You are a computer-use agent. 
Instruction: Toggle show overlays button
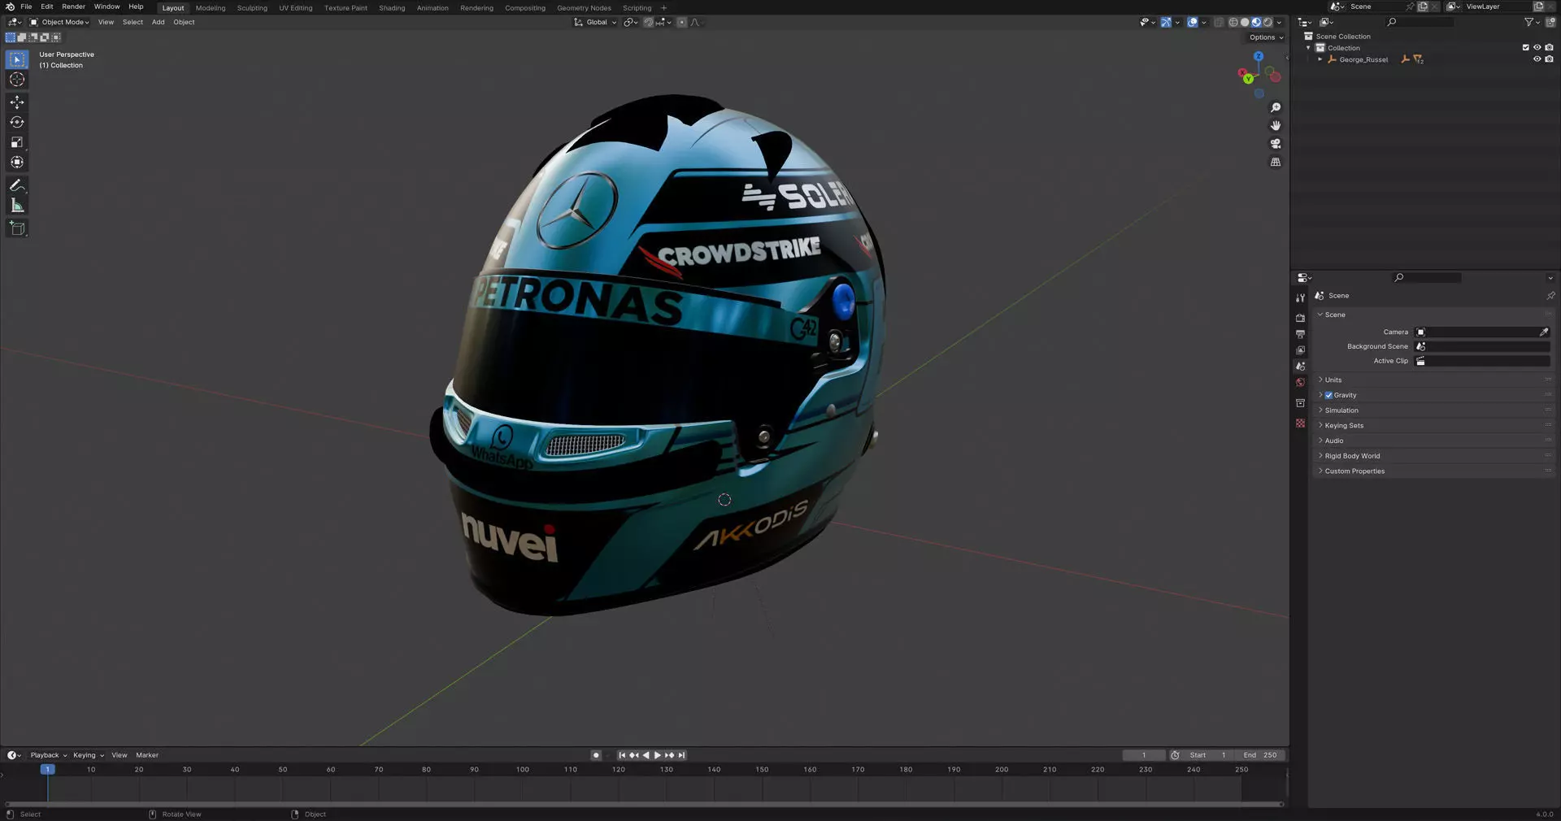(x=1193, y=22)
